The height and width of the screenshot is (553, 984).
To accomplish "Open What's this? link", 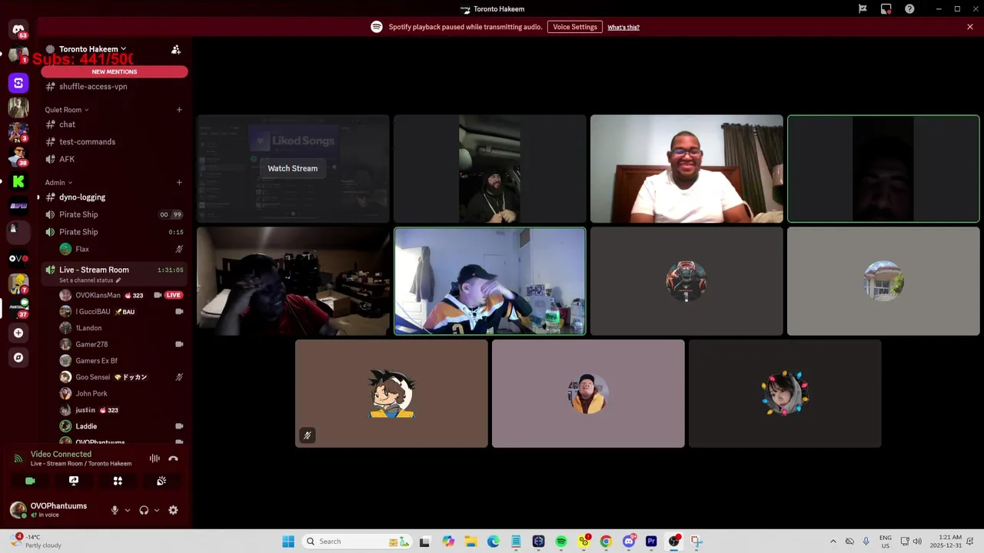I will [623, 28].
